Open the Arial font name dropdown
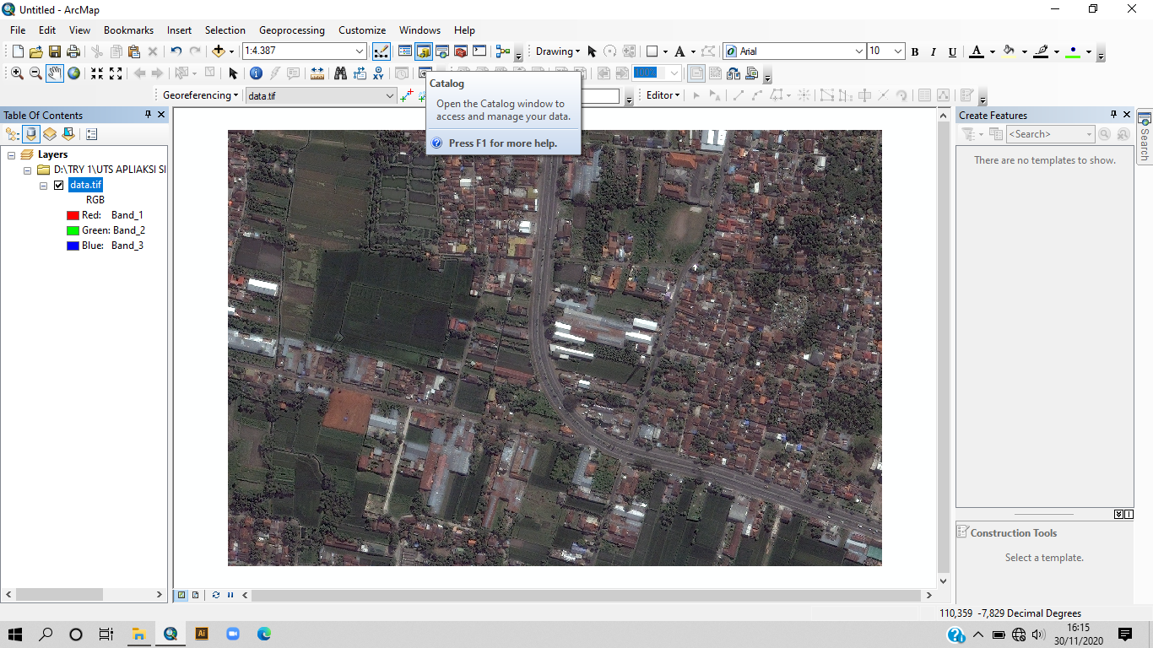Screen dimensions: 1153x648 click(x=859, y=51)
